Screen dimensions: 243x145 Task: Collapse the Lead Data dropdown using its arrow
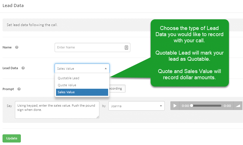click(x=106, y=68)
